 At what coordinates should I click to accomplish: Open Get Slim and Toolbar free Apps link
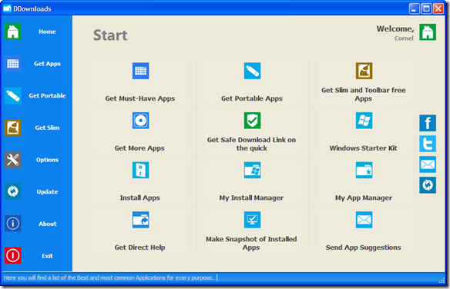pyautogui.click(x=364, y=94)
